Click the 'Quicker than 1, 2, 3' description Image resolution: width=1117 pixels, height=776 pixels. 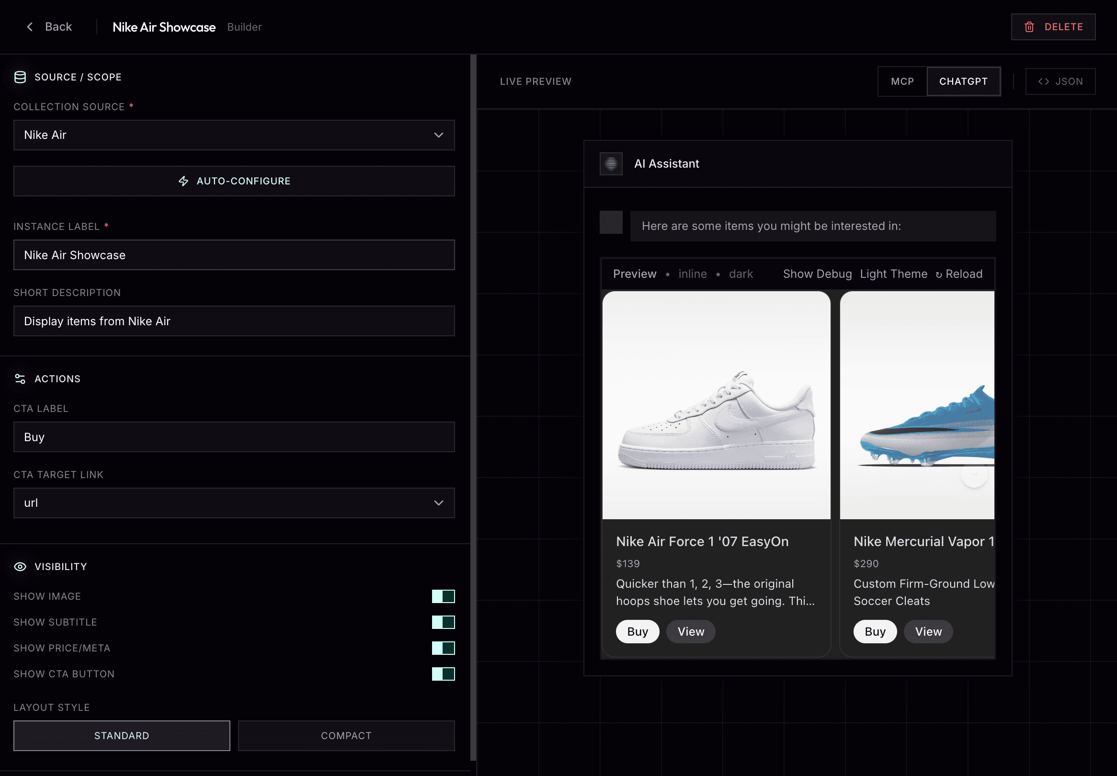(716, 592)
